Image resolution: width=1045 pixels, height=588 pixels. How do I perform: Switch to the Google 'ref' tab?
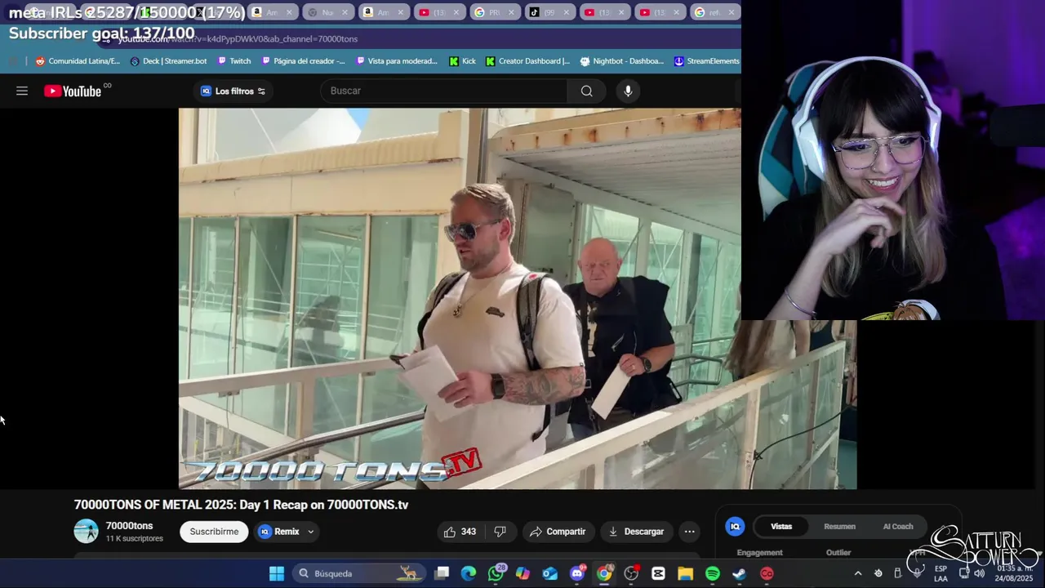[709, 12]
